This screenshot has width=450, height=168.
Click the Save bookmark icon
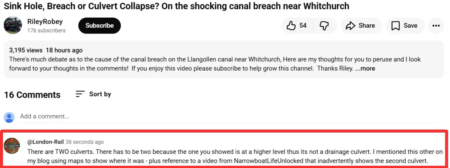click(395, 25)
